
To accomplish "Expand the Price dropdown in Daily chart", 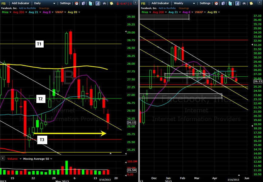I will [10, 12].
